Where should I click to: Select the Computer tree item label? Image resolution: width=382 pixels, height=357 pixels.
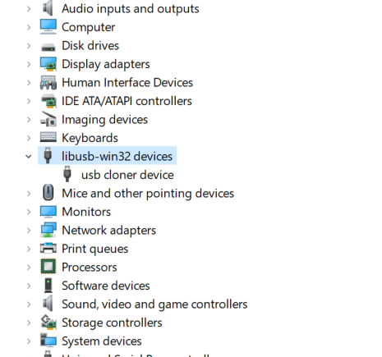pos(88,27)
